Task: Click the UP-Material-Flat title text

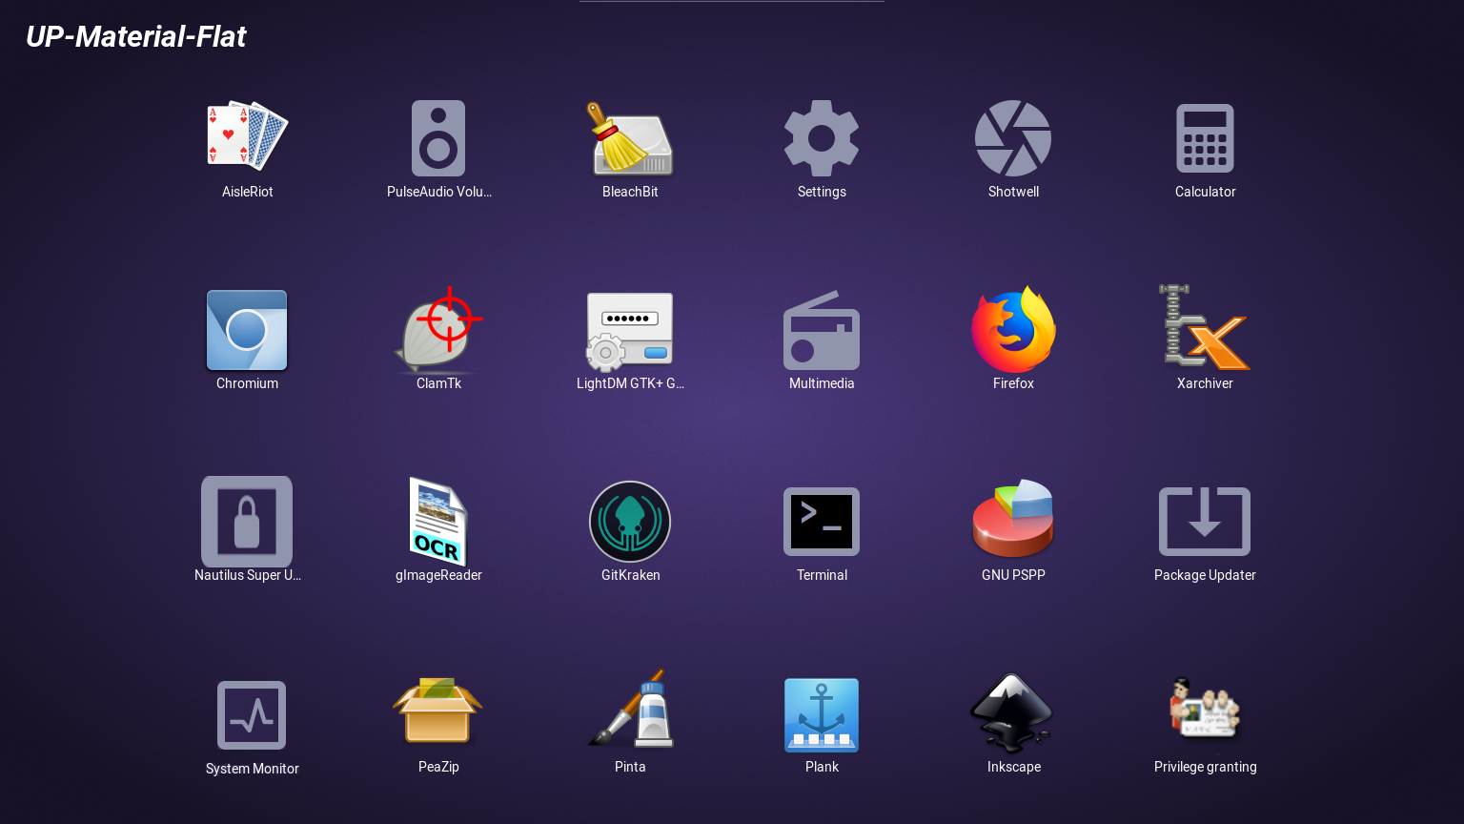Action: click(135, 36)
